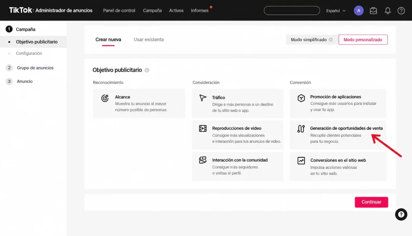
Task: Select the Alcance target icon
Action: pos(105,98)
